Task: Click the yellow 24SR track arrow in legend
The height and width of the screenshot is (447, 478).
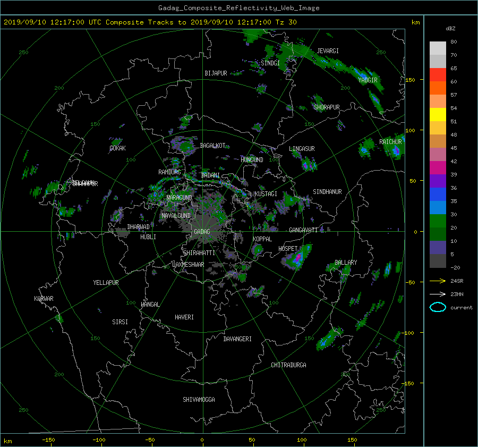Action: [x=438, y=281]
